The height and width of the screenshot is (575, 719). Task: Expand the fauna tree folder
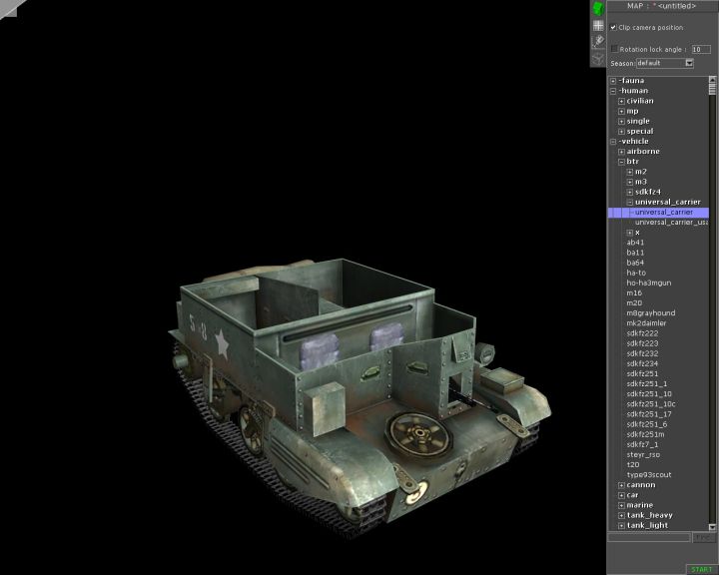click(613, 81)
